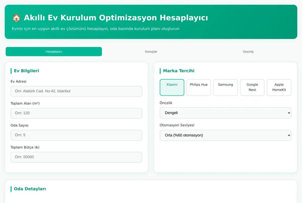The width and height of the screenshot is (302, 203).
Task: Click the header subtitle starting 'Eviniz için'
Action: point(96,29)
